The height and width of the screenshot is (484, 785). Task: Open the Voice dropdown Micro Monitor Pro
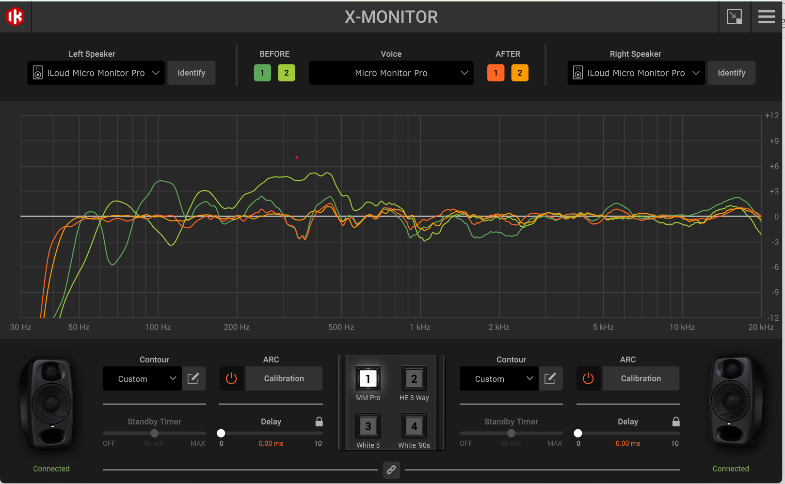point(391,73)
